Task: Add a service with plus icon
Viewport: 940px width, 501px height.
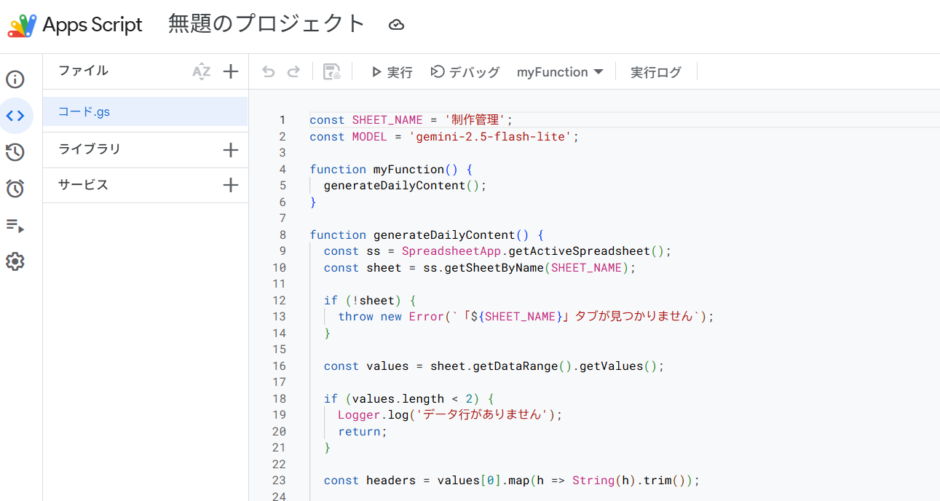Action: (x=231, y=185)
